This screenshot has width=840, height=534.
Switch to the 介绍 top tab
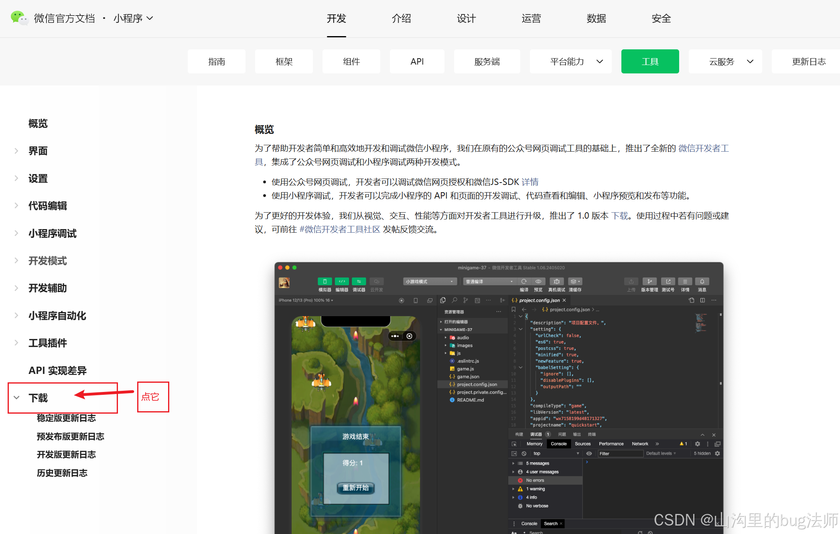tap(401, 18)
